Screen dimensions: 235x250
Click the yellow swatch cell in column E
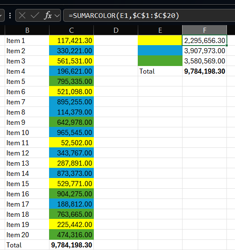pos(160,40)
